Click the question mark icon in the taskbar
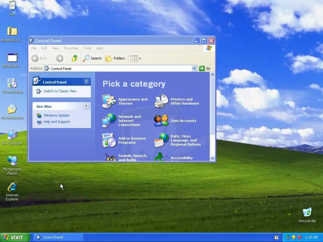Screen dimensions: 323x242 point(276,238)
